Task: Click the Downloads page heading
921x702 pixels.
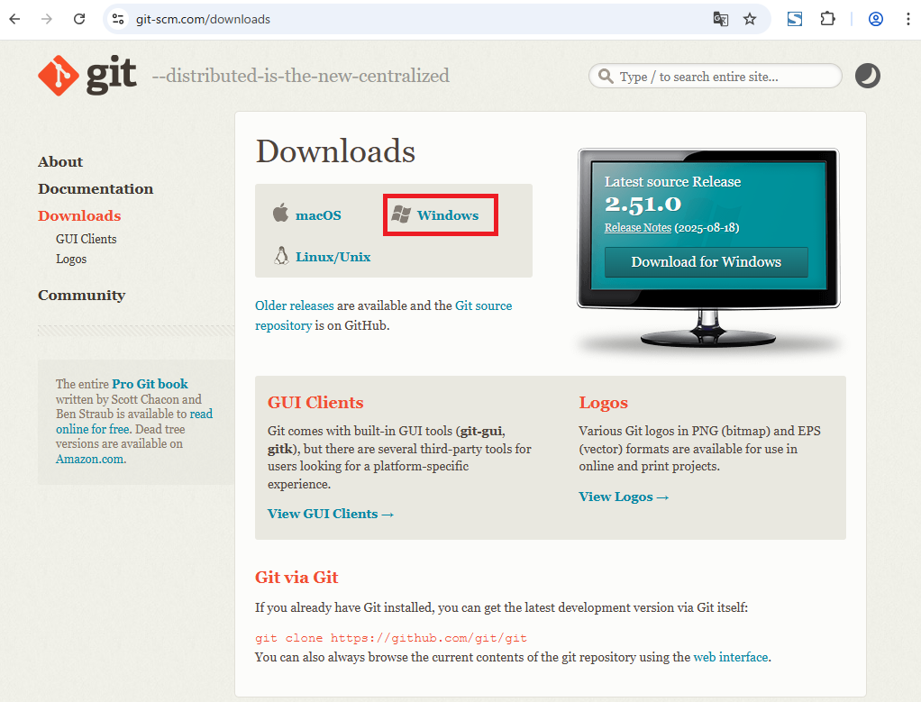Action: point(335,151)
